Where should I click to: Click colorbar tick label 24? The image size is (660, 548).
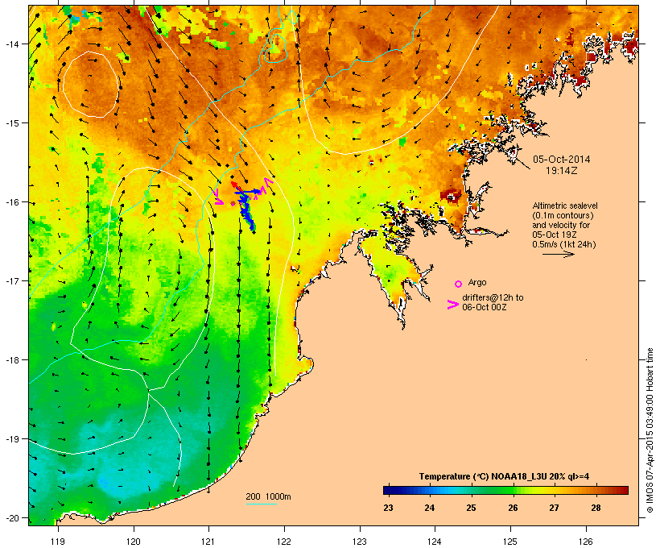[429, 508]
